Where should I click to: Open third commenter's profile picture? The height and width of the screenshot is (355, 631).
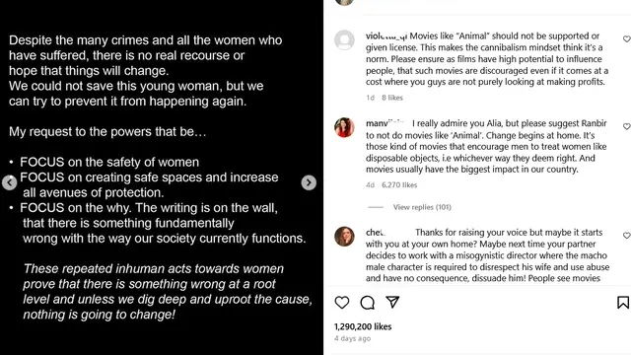344,237
